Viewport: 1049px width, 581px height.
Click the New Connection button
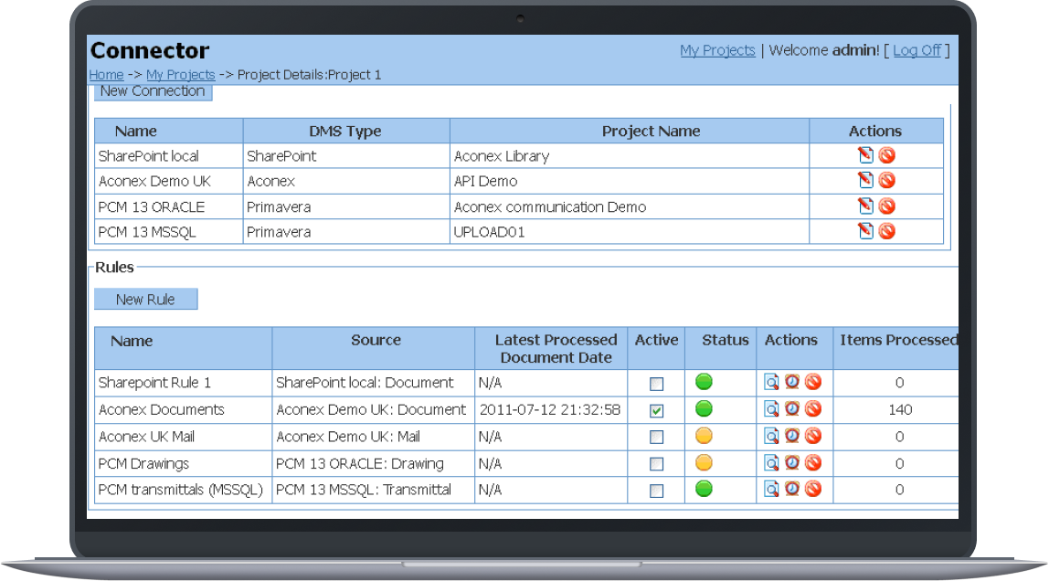[x=153, y=90]
